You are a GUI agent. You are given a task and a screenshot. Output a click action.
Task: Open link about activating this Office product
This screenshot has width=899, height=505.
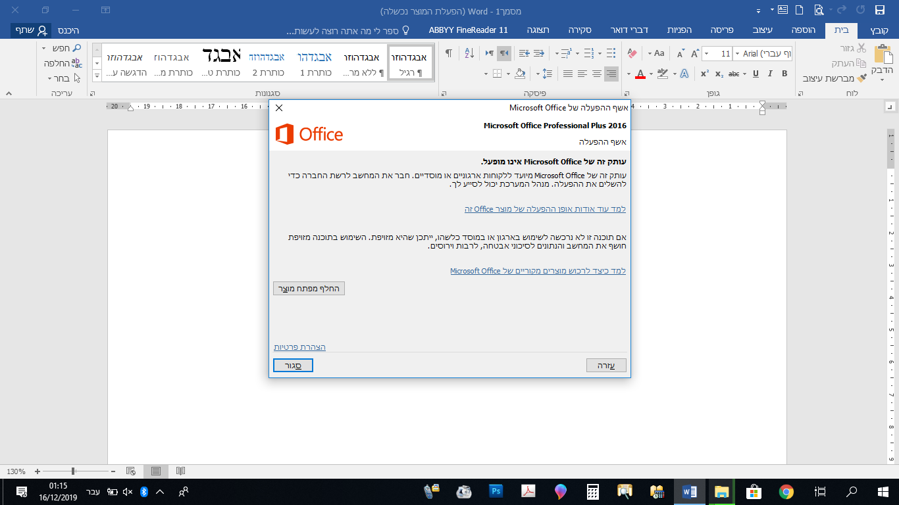[x=545, y=209]
